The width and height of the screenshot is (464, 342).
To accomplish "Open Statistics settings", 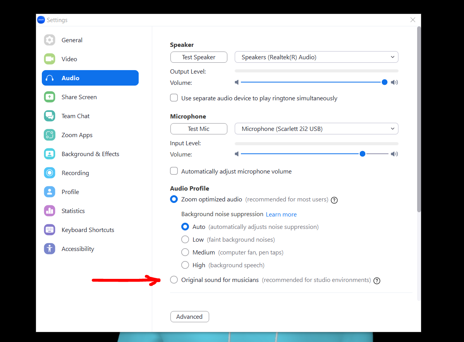I will 90,211.
